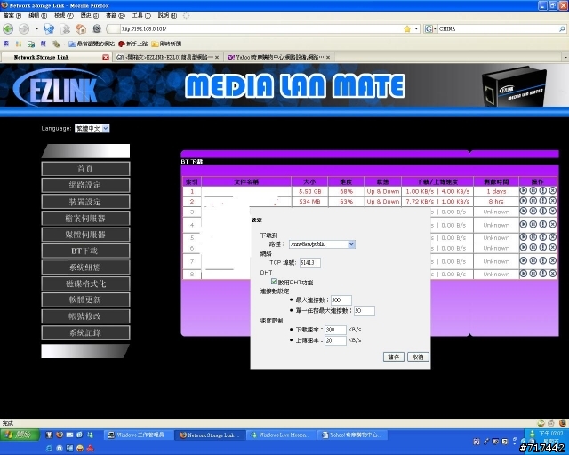Open the back history dropdown arrow

pos(36,29)
